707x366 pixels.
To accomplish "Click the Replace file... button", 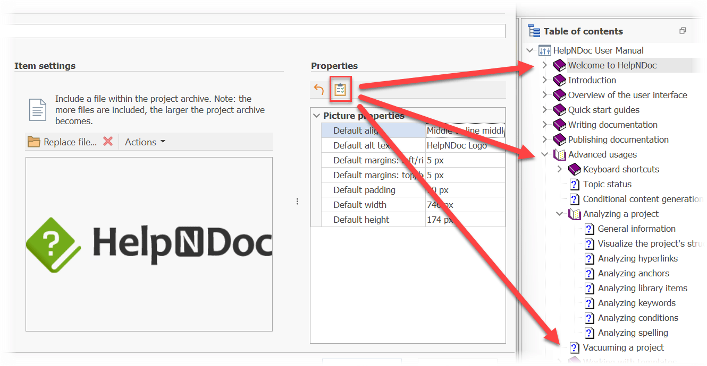I will coord(63,142).
